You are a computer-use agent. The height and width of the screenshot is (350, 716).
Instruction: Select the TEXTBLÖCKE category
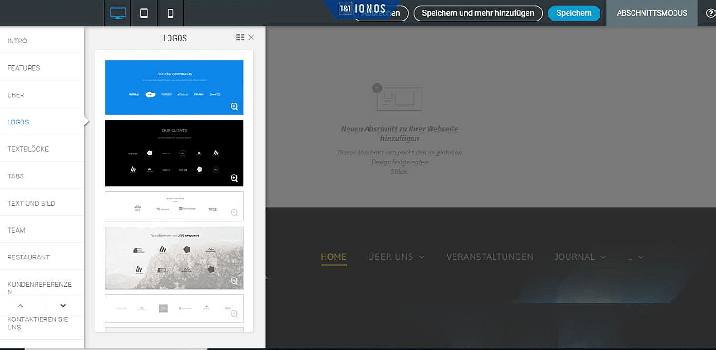point(42,149)
